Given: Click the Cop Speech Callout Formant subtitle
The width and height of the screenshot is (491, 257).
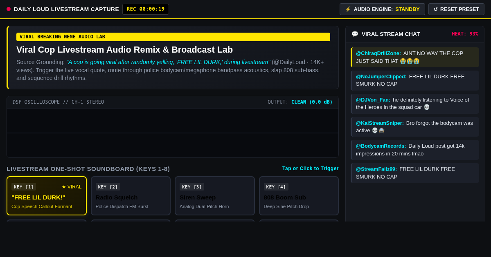Looking at the screenshot, I should click(42, 206).
